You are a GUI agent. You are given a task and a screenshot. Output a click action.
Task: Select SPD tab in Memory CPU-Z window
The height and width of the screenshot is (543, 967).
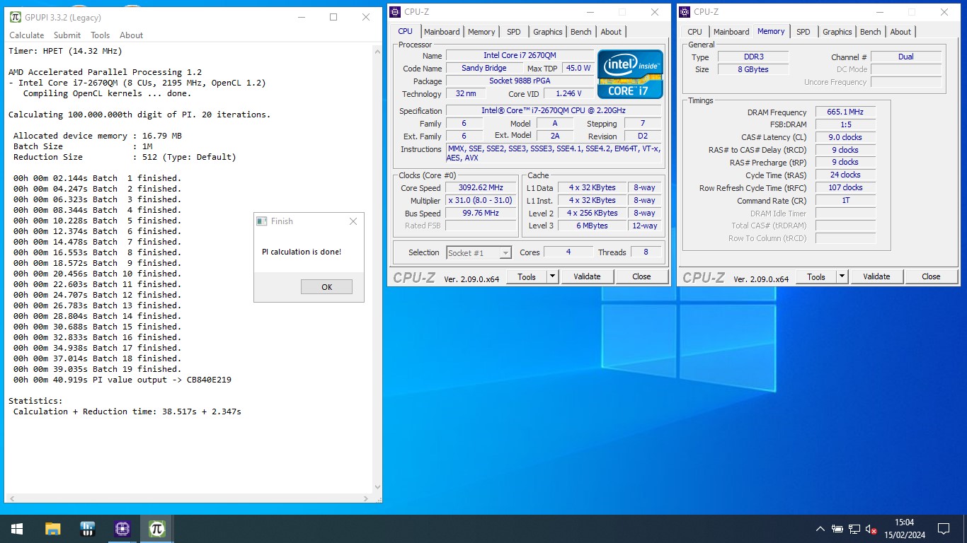click(803, 32)
